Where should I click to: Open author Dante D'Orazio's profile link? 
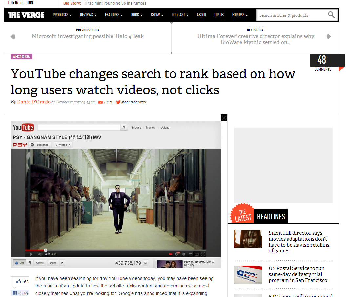(34, 102)
